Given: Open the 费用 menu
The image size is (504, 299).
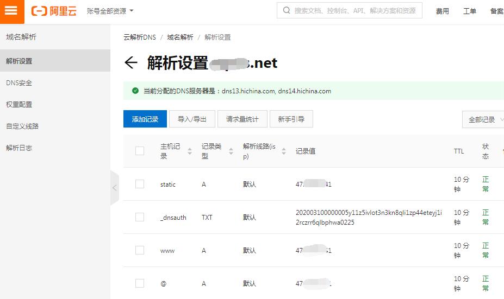Looking at the screenshot, I should tap(442, 11).
